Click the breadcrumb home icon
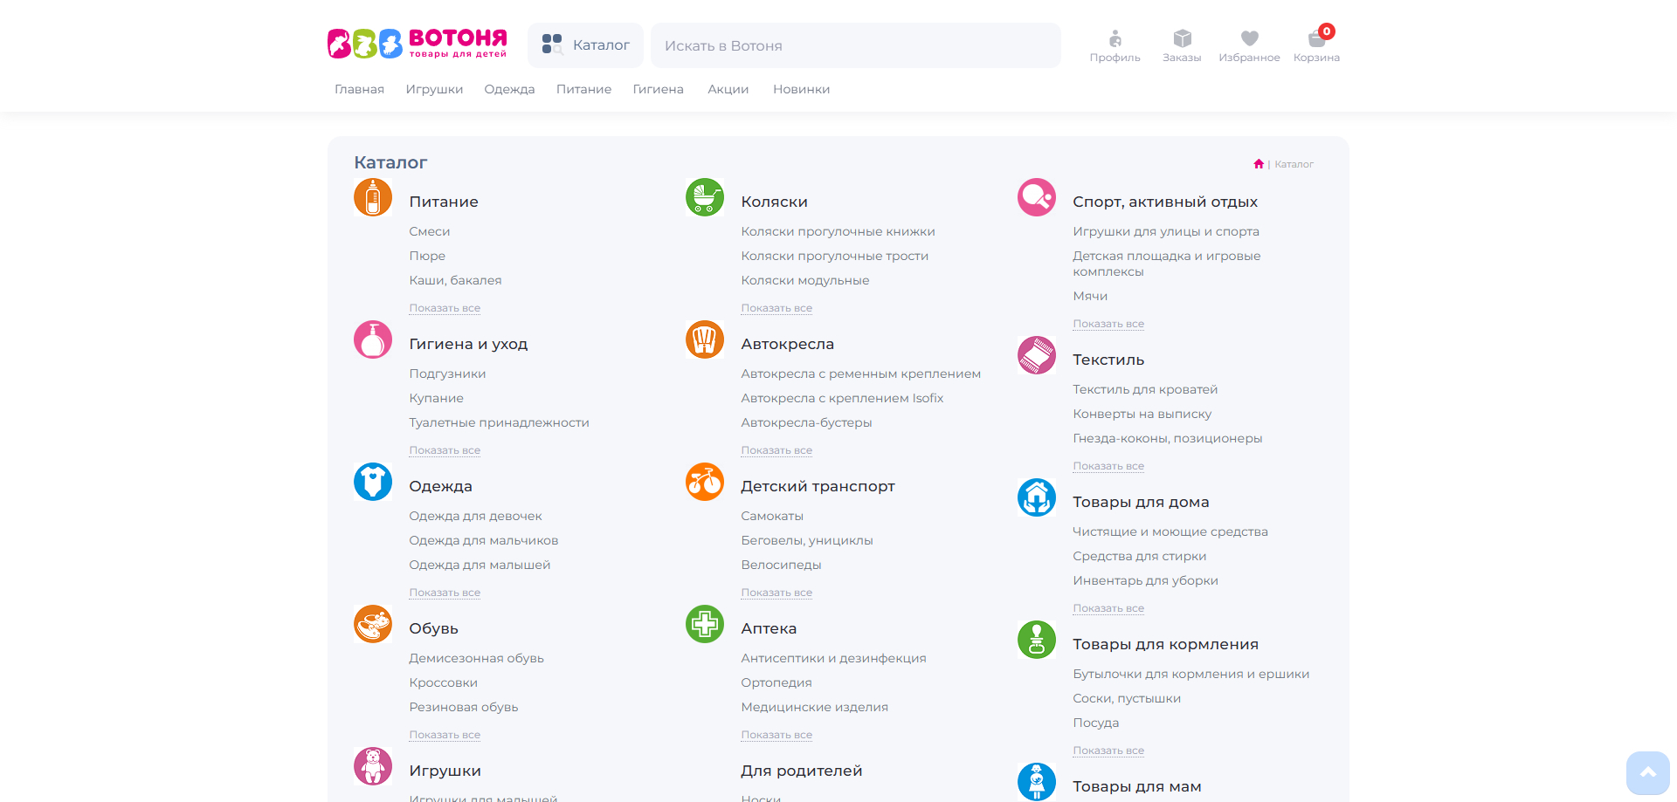Screen dimensions: 1677x802 point(1259,164)
